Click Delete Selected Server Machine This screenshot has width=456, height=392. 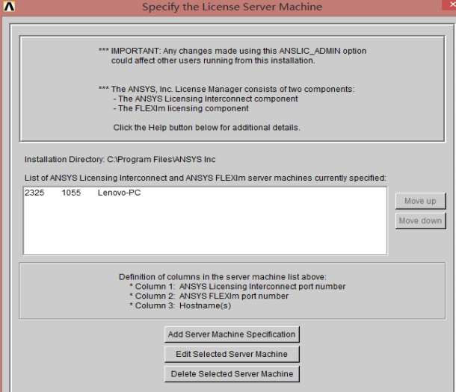[x=232, y=373]
